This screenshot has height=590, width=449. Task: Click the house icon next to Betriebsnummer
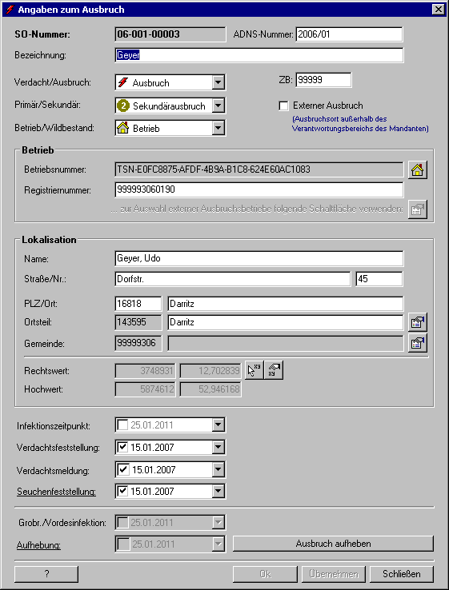point(417,169)
